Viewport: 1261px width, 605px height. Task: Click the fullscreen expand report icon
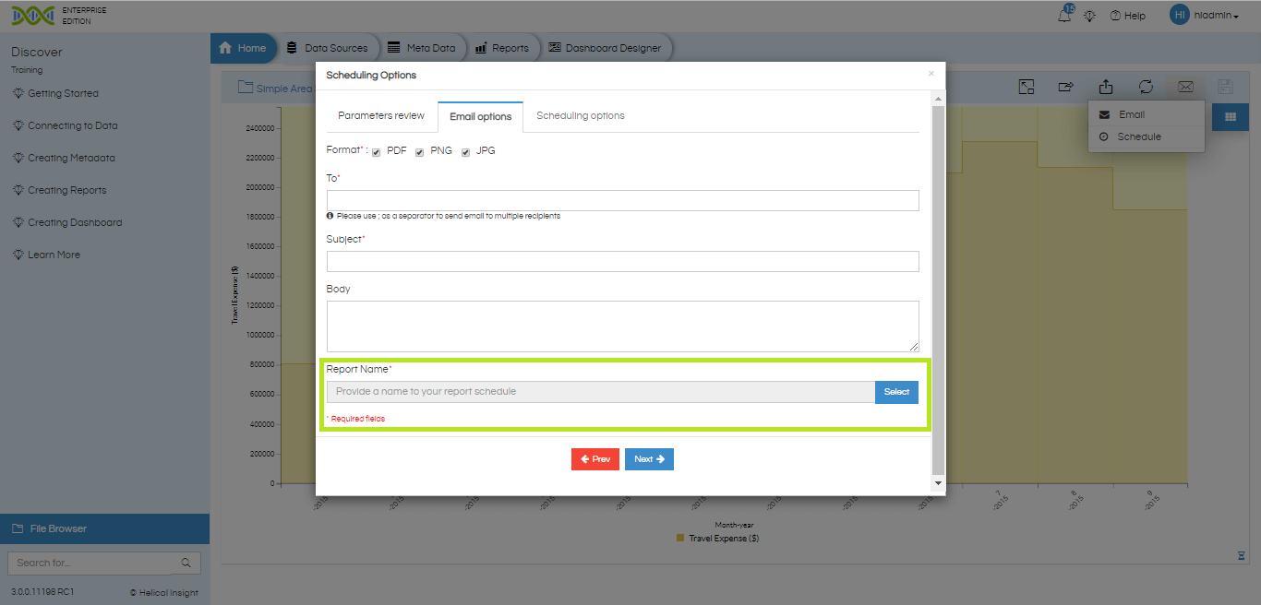(x=1027, y=87)
